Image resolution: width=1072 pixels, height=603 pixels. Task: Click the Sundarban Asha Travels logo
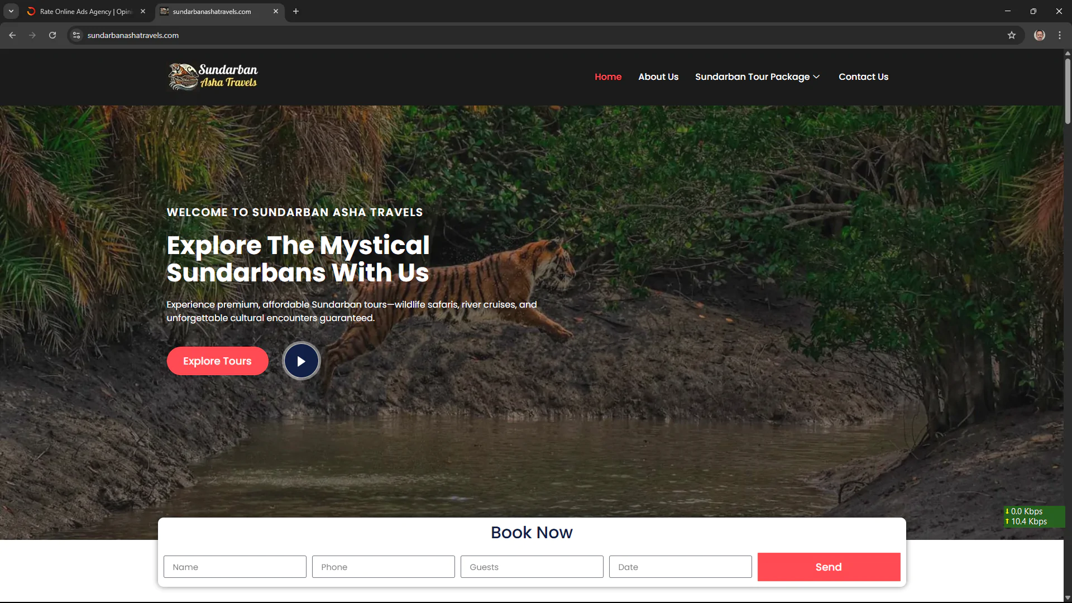[x=213, y=76]
